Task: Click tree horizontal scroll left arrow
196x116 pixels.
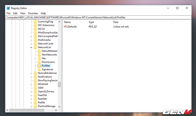Action: pos(7,110)
